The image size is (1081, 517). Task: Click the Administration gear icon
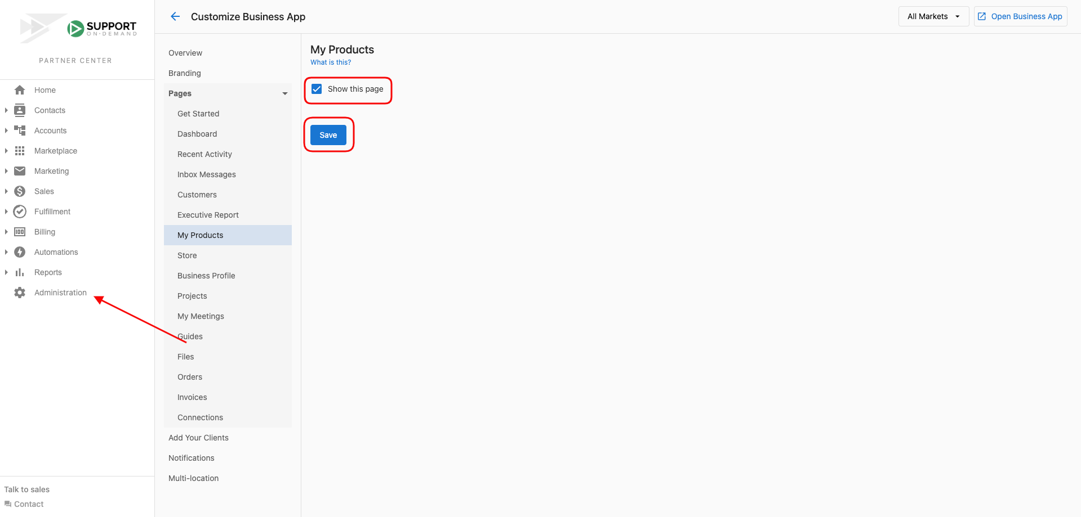point(20,293)
